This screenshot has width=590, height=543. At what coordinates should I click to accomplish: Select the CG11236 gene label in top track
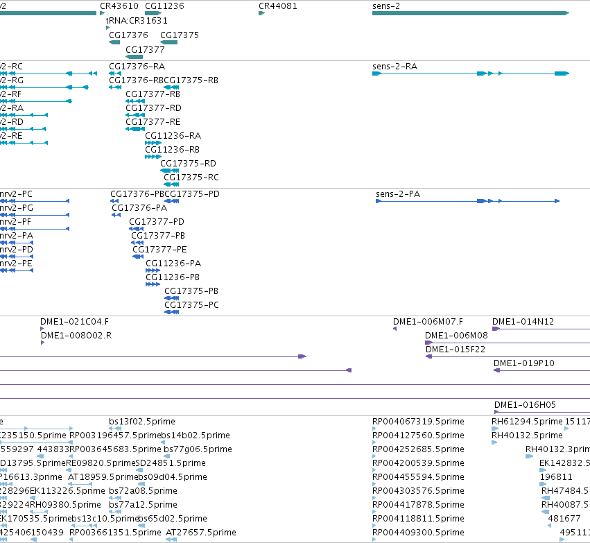[x=164, y=6]
